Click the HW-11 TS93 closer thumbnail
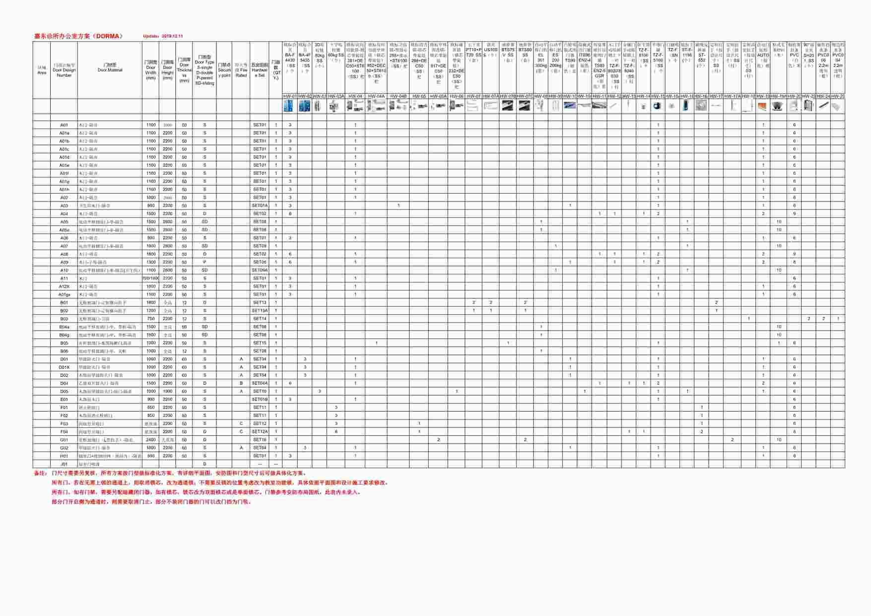Viewport: 871px width, 616px height. 599,106
